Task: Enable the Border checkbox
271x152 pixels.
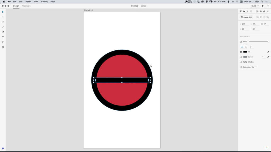Action: coord(241,57)
